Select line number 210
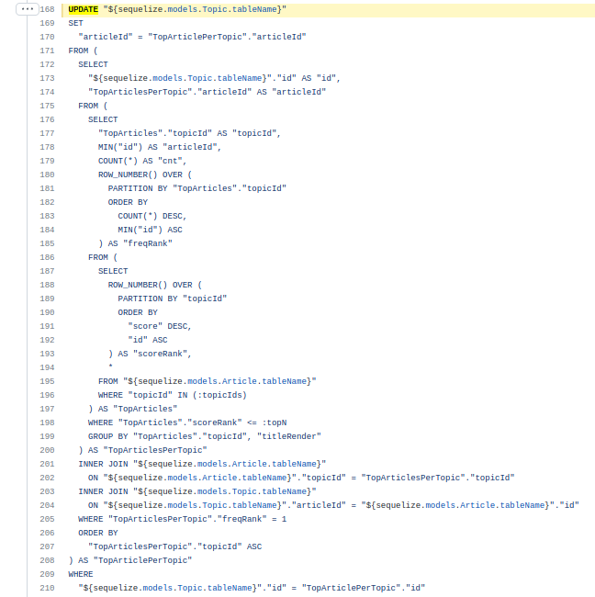The height and width of the screenshot is (597, 595). coord(47,588)
